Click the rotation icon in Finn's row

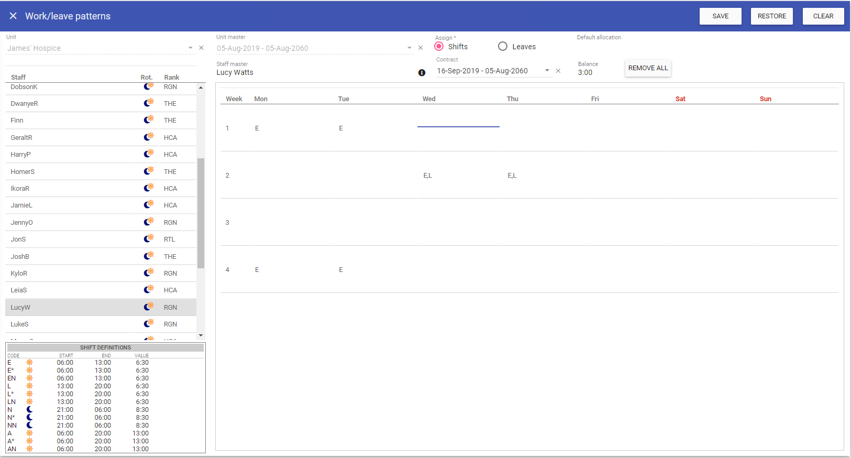[149, 120]
